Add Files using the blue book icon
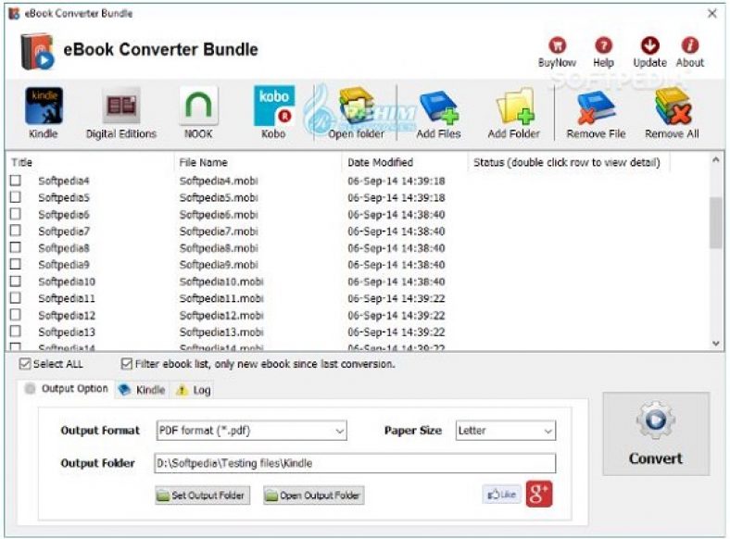The height and width of the screenshot is (539, 730). tap(439, 108)
